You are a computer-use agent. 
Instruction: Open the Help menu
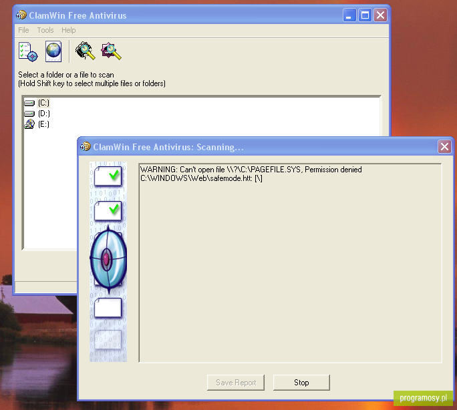(x=69, y=30)
